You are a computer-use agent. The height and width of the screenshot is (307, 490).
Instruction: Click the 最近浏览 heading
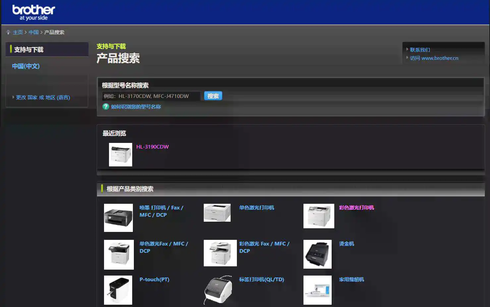pos(114,133)
